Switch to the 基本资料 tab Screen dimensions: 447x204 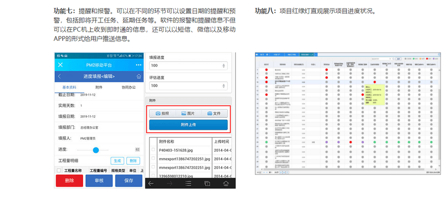pos(69,88)
